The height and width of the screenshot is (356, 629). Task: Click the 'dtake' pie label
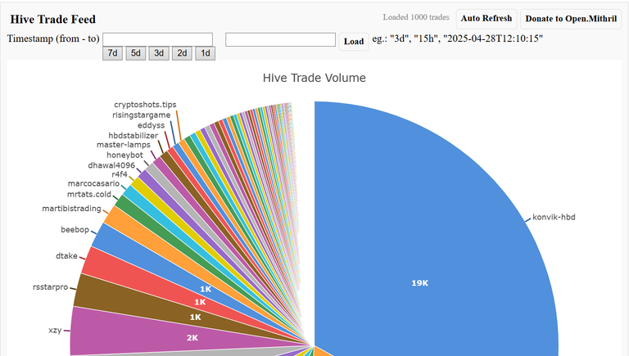click(x=66, y=256)
